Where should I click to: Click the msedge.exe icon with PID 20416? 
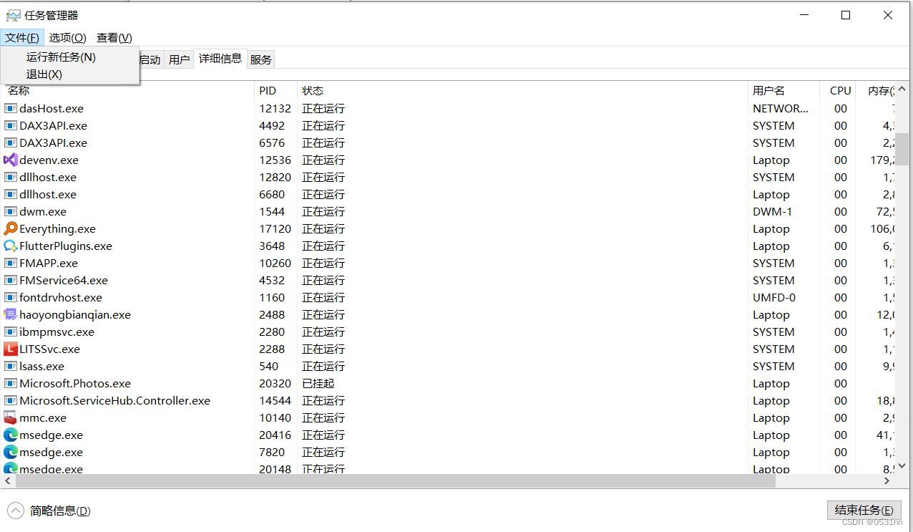click(x=11, y=435)
